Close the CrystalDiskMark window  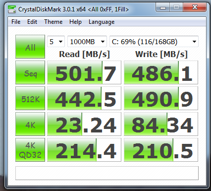(x=195, y=7)
